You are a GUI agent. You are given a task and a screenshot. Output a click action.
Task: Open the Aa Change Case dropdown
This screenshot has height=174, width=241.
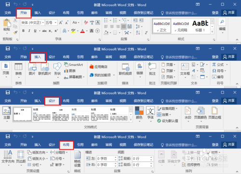coord(76,23)
